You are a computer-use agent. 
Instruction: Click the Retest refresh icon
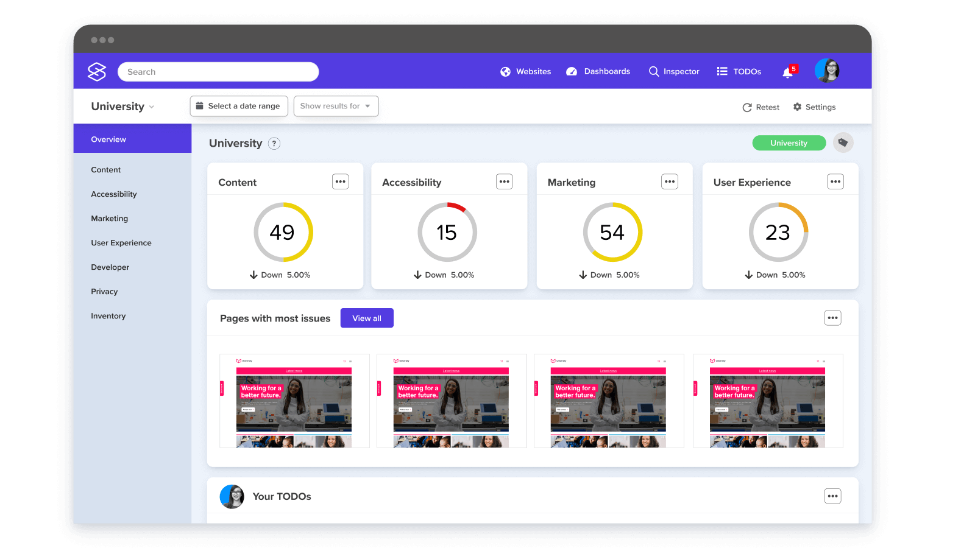747,107
